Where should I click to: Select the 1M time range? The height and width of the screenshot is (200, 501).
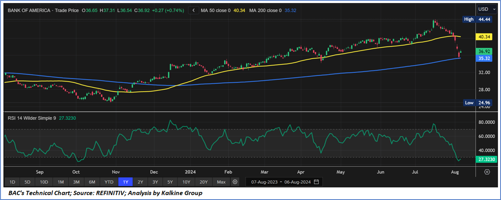click(x=61, y=182)
